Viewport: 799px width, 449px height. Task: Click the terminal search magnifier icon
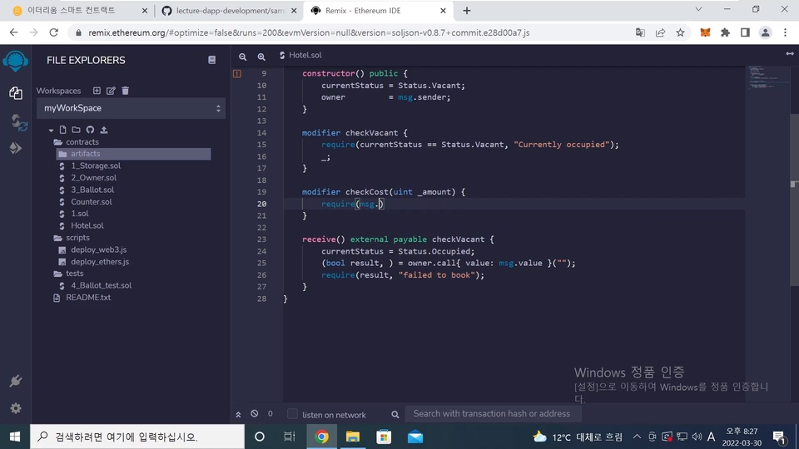click(395, 414)
